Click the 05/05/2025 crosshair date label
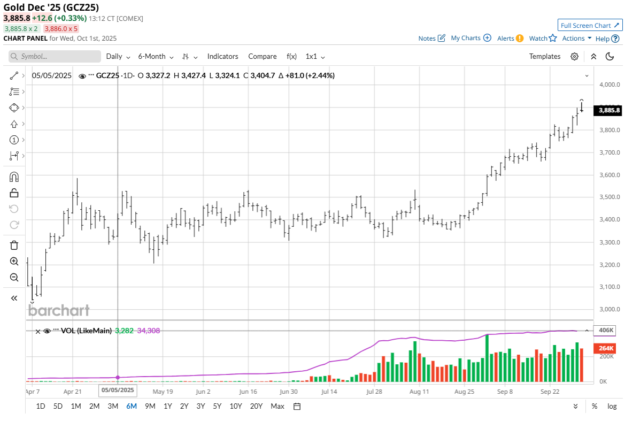The image size is (640, 421). (118, 391)
